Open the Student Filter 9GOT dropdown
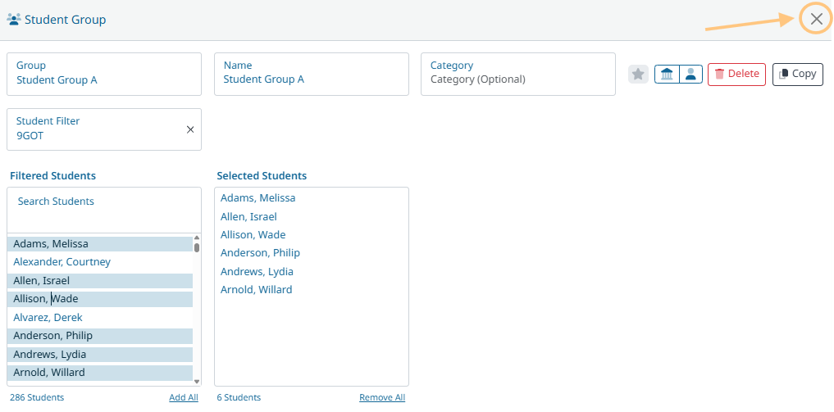Screen dimensions: 834x412 coord(94,129)
